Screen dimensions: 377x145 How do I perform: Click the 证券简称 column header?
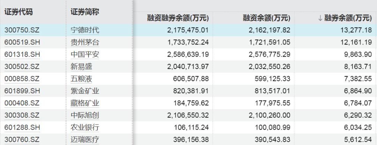click(85, 12)
